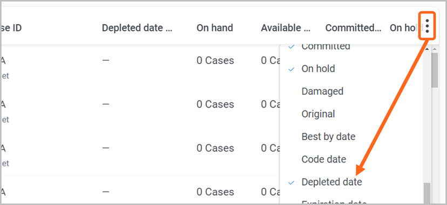Click the warehouse ID column header
Image resolution: width=447 pixels, height=205 pixels.
11,28
